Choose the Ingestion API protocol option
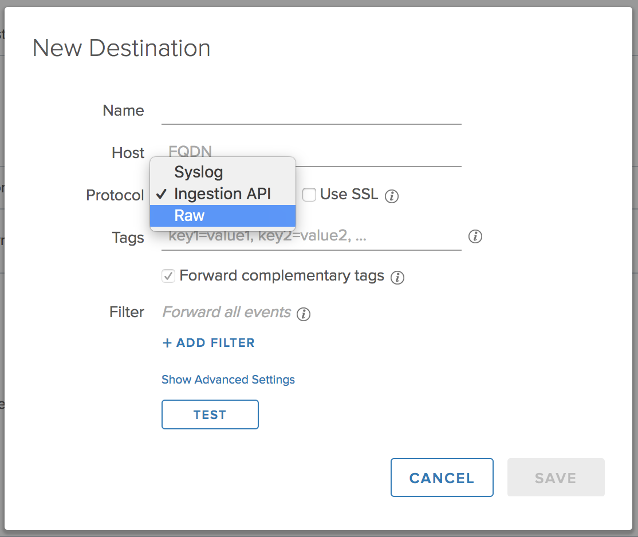The width and height of the screenshot is (638, 537). click(x=222, y=194)
